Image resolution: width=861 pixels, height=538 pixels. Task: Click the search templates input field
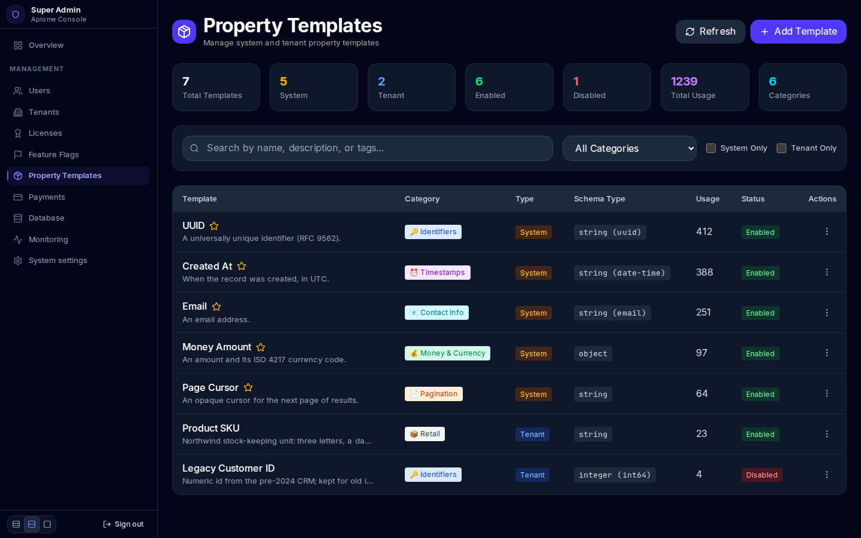(368, 148)
